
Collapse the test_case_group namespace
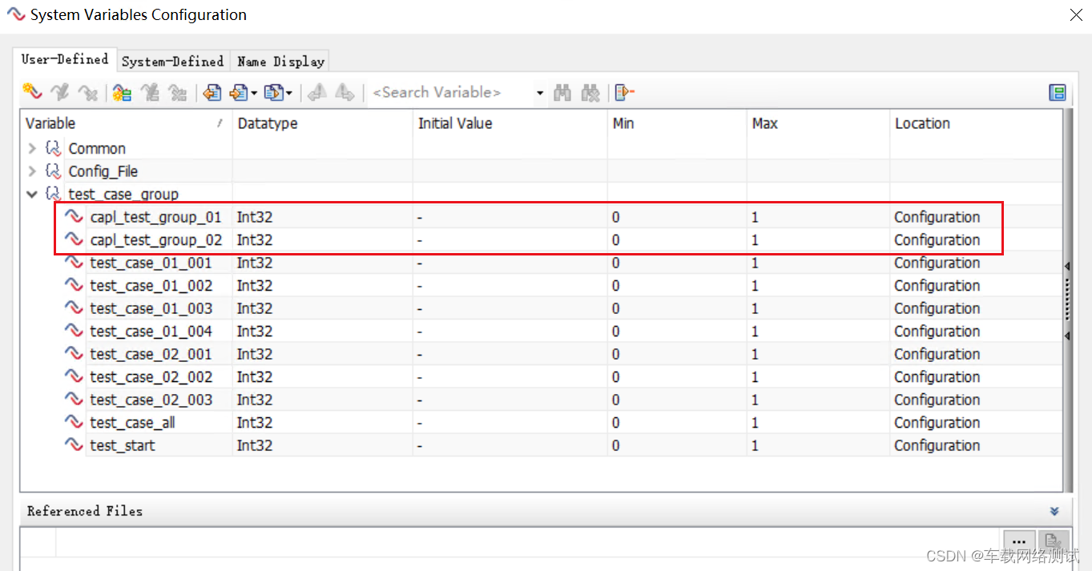[31, 194]
